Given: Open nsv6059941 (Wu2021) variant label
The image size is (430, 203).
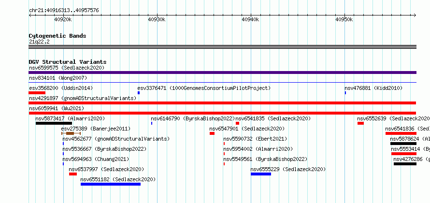Looking at the screenshot, I should 57,108.
